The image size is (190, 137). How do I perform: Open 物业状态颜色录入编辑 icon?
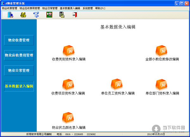pyautogui.click(x=68, y=117)
